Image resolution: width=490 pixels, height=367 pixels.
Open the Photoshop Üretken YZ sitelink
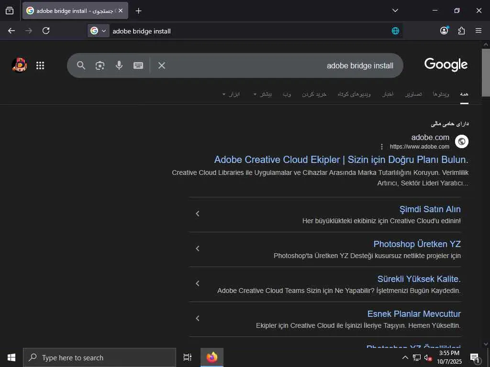coord(417,244)
